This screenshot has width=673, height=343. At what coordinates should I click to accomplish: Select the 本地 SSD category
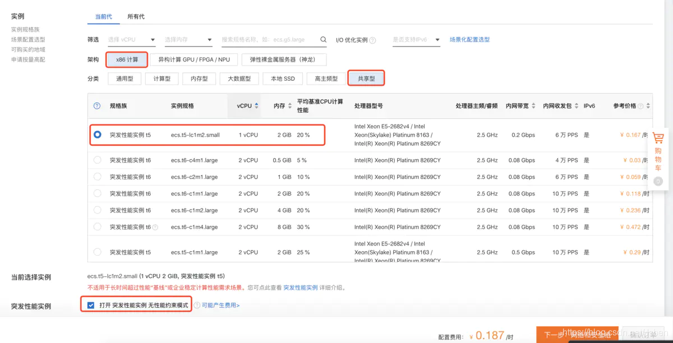[283, 78]
